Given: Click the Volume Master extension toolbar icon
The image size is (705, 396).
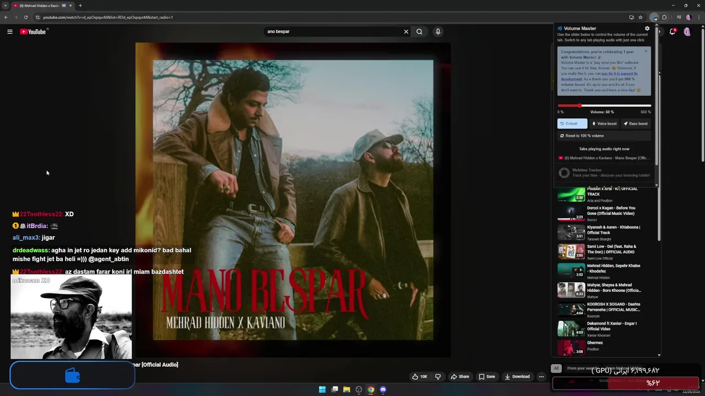Looking at the screenshot, I should coord(654,17).
